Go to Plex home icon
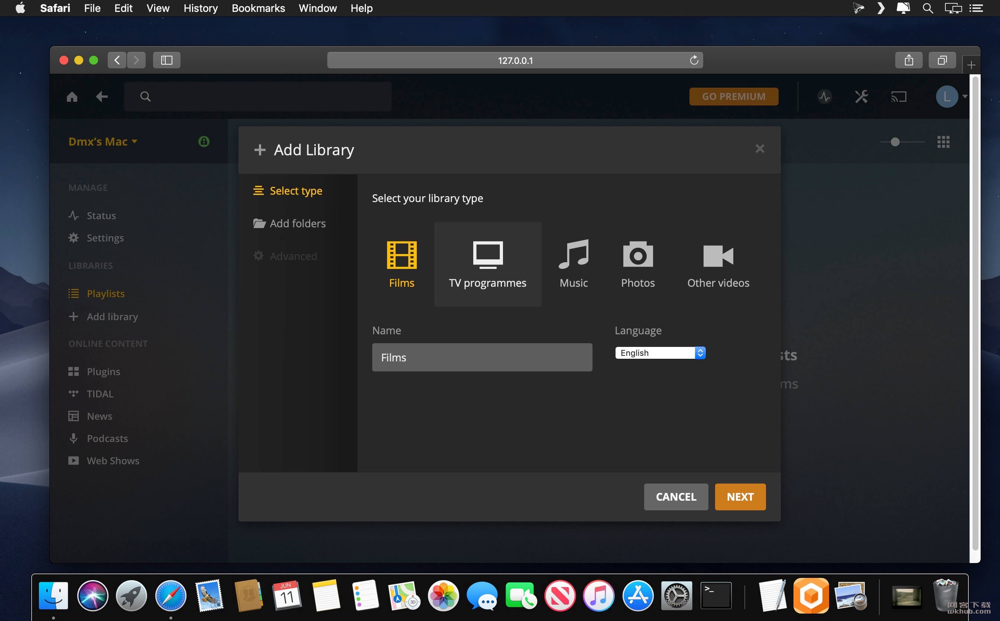Screen dimensions: 1000x621 point(72,97)
